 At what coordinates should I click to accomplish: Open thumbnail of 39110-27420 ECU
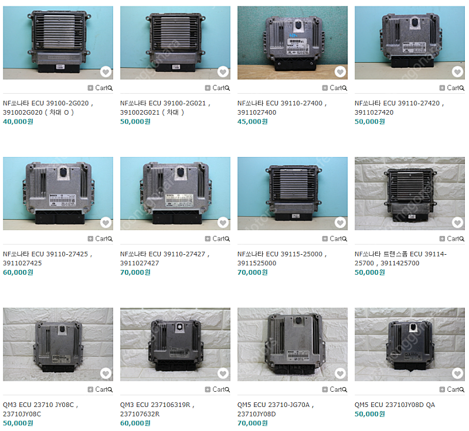coord(410,43)
